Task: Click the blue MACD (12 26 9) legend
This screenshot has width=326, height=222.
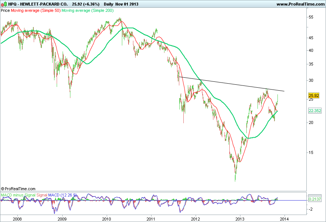Action: [x=63, y=195]
